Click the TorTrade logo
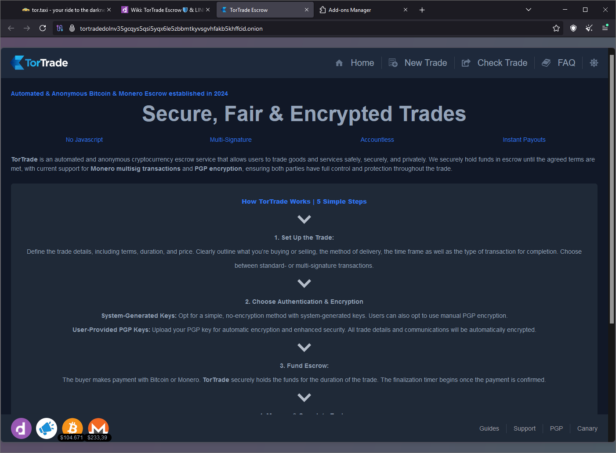 point(40,63)
